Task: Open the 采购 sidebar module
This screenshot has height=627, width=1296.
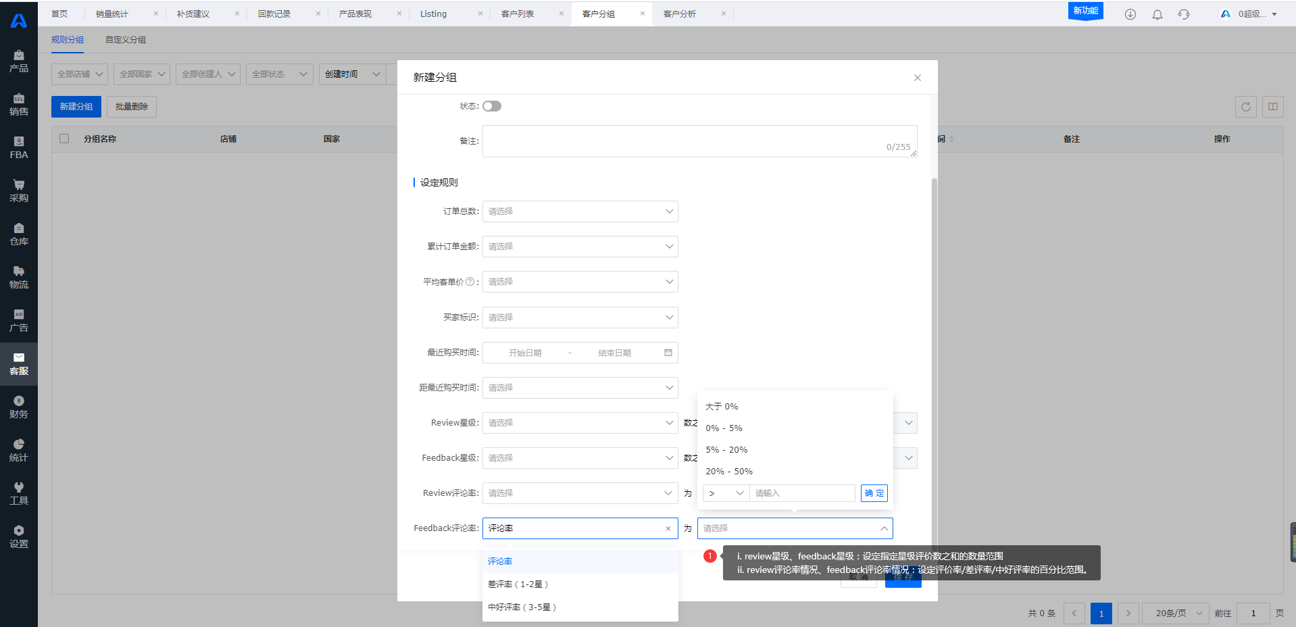Action: 19,191
